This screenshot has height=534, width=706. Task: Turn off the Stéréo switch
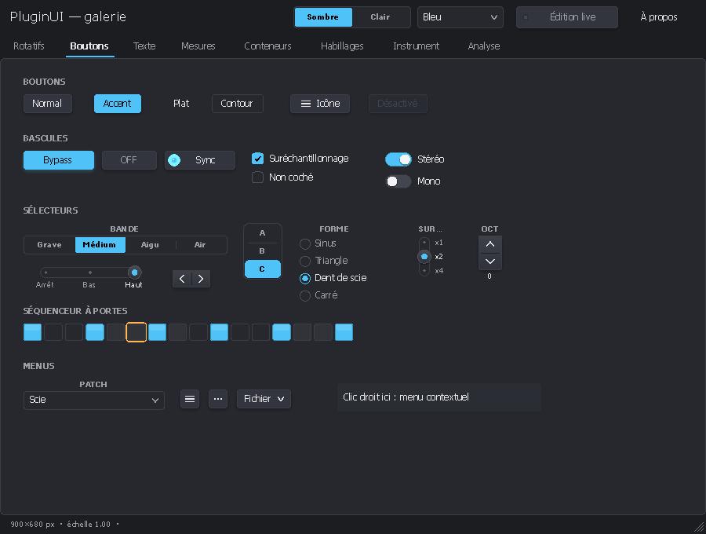click(398, 159)
